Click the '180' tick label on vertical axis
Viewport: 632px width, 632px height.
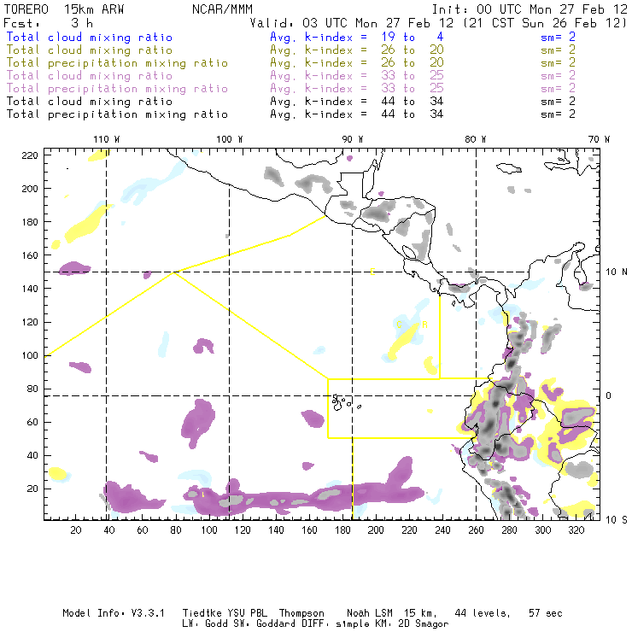click(30, 222)
